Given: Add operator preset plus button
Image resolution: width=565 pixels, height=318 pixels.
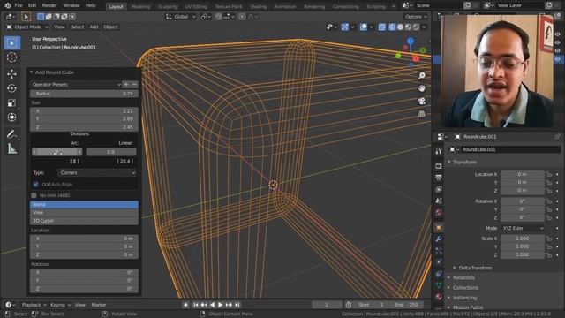Looking at the screenshot, I should tap(126, 85).
